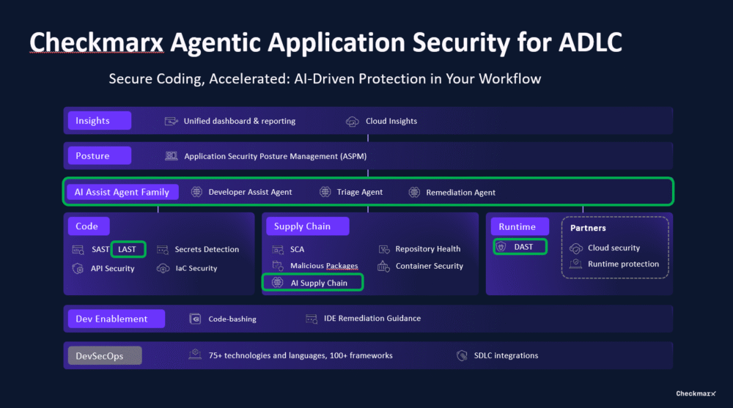Click the 75+ technologies and languages text

(301, 356)
